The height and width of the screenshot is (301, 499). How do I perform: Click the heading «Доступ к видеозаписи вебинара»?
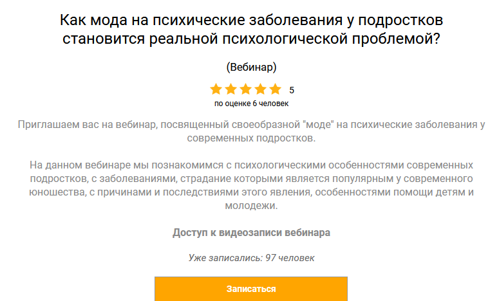pyautogui.click(x=251, y=233)
